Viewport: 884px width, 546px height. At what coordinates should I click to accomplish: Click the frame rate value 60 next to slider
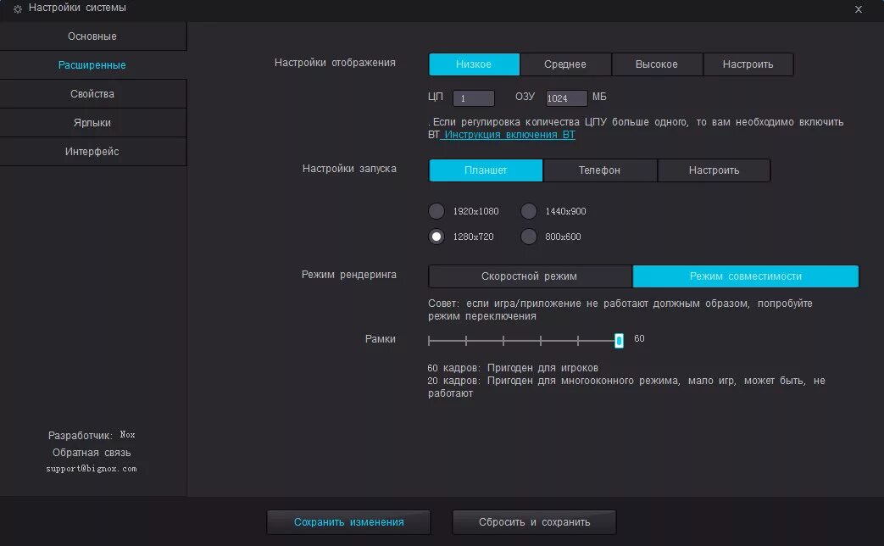point(639,338)
